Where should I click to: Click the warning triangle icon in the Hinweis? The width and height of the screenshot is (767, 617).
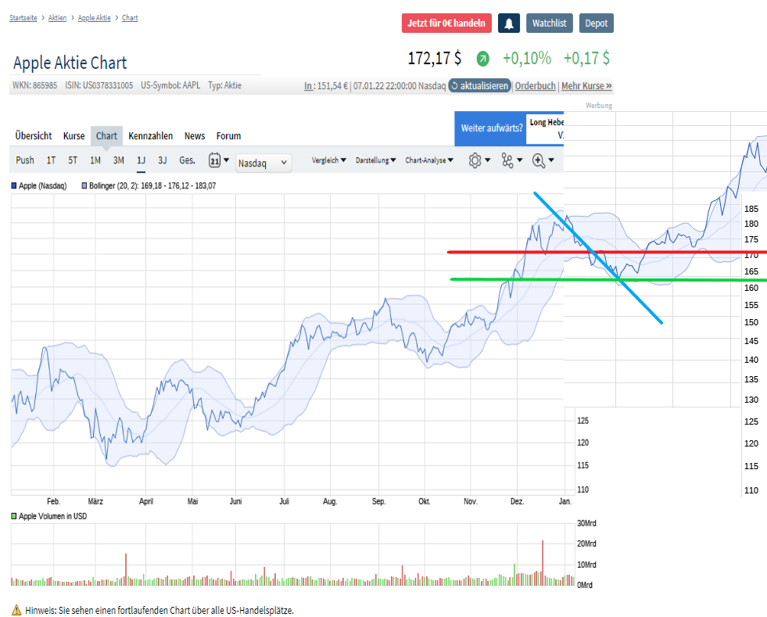pos(16,611)
